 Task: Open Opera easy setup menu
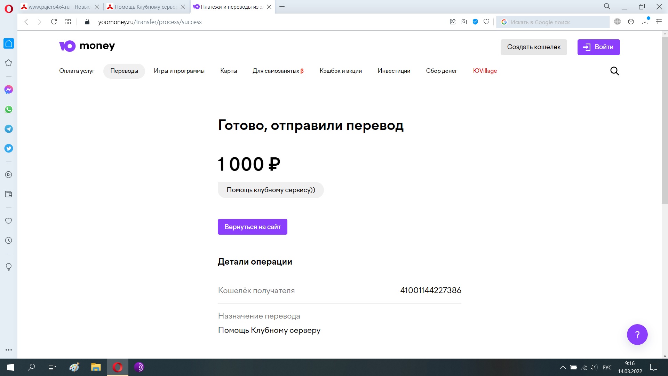659,22
